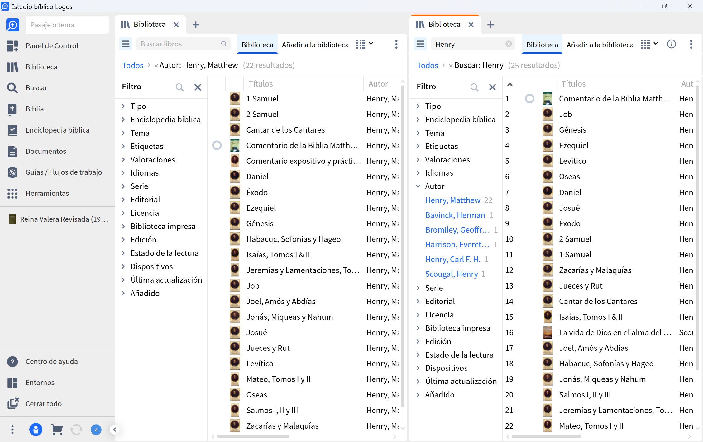This screenshot has height=442, width=703.
Task: Select radio circle for Comentario de la Biblia in the left list
Action: (x=217, y=145)
